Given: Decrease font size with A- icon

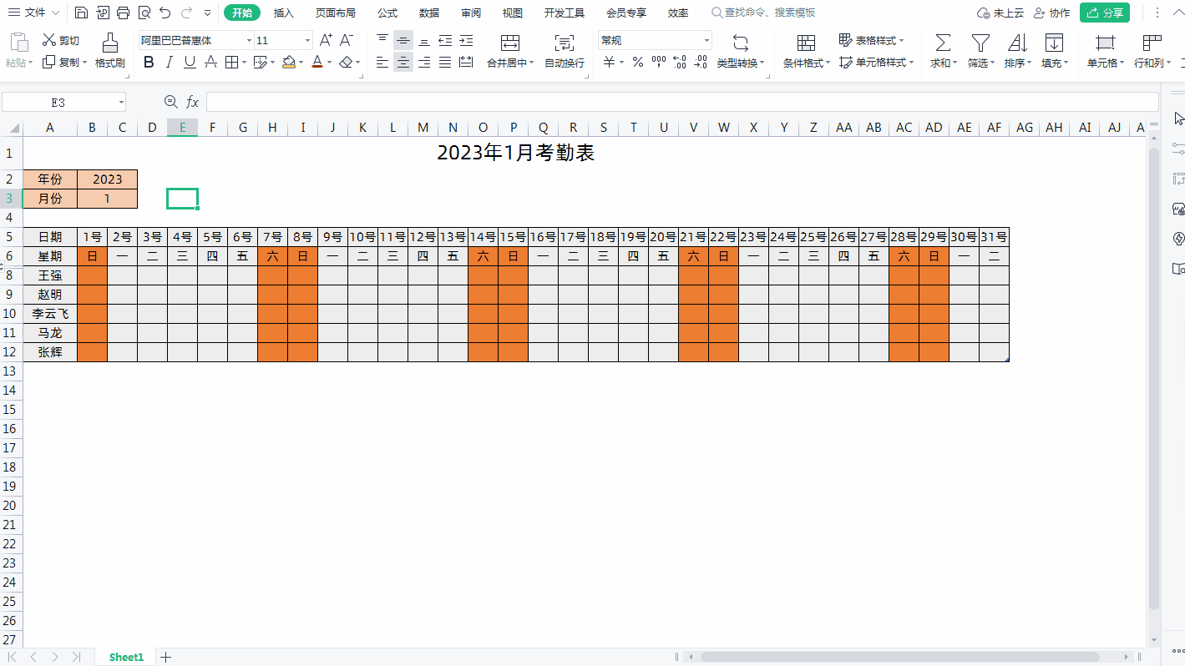Looking at the screenshot, I should [347, 40].
